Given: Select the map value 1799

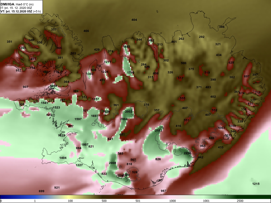Looking at the screenshot, I should [x=131, y=73].
